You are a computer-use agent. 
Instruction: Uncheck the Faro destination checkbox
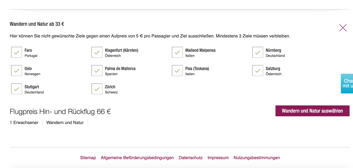(x=17, y=52)
